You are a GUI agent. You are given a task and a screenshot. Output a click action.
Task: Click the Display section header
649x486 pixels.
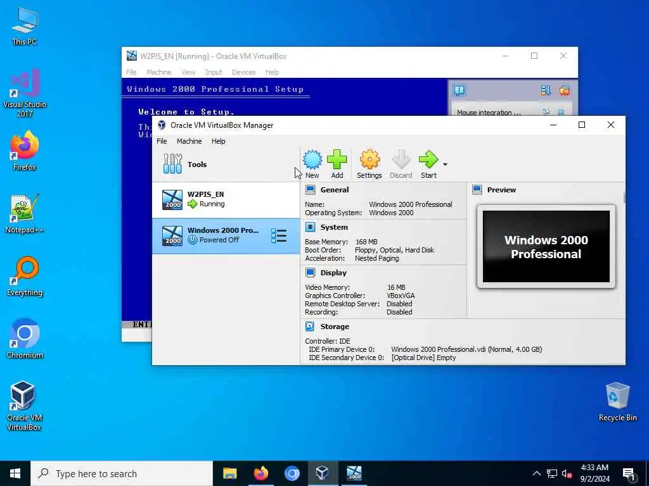[x=333, y=273]
